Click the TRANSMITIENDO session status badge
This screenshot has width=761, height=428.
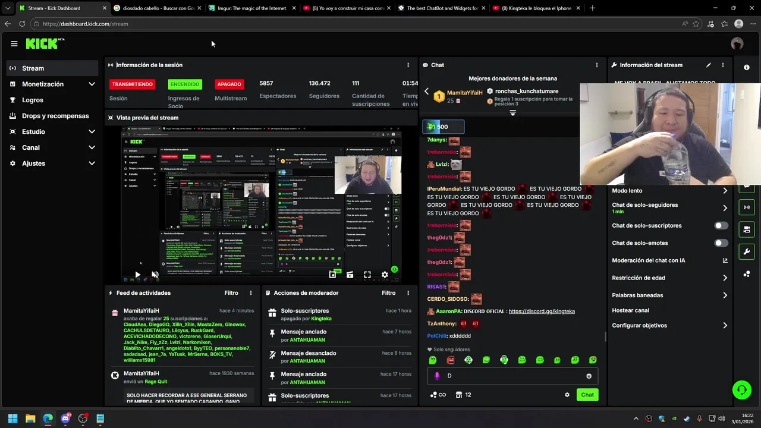(x=132, y=84)
